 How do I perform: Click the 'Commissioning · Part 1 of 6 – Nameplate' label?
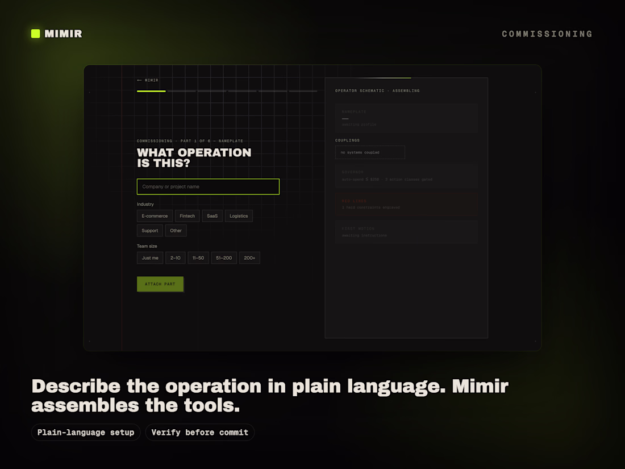(190, 141)
